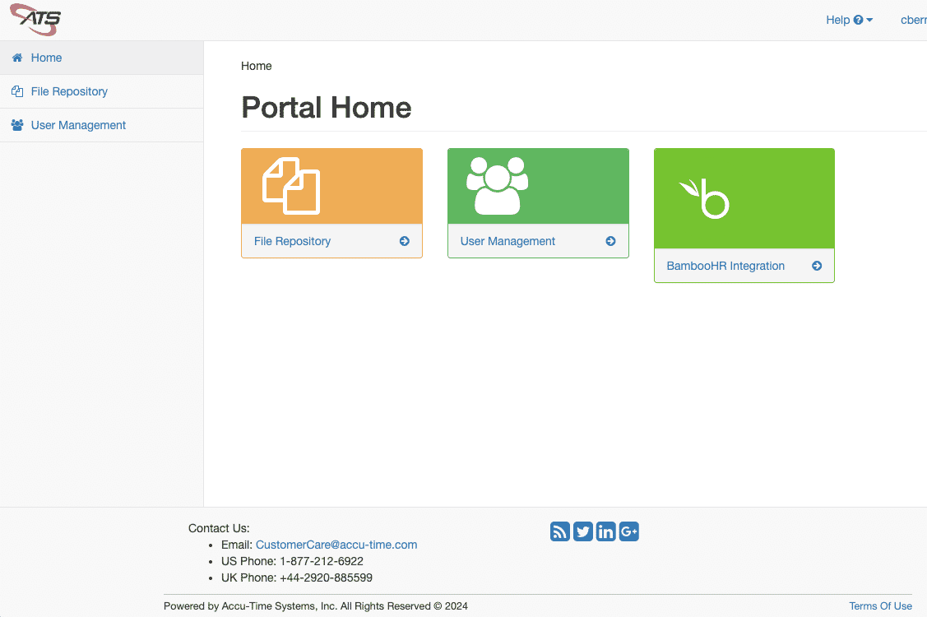The image size is (927, 617).
Task: Click the Contact Us heading in the footer
Action: (x=219, y=528)
